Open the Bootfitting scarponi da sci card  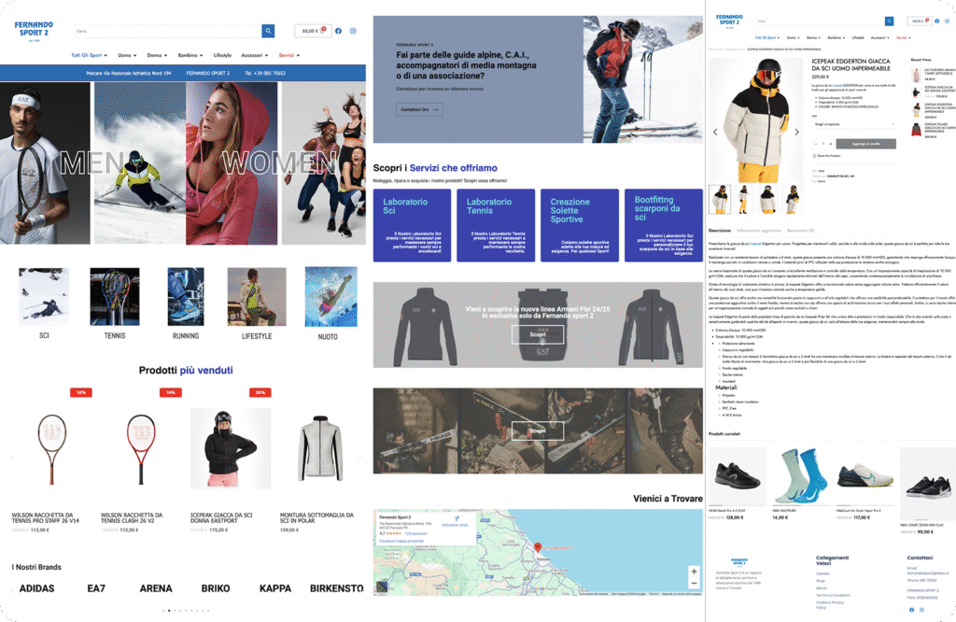[664, 225]
